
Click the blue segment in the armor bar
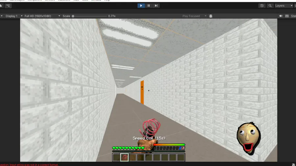pyautogui.click(x=180, y=148)
